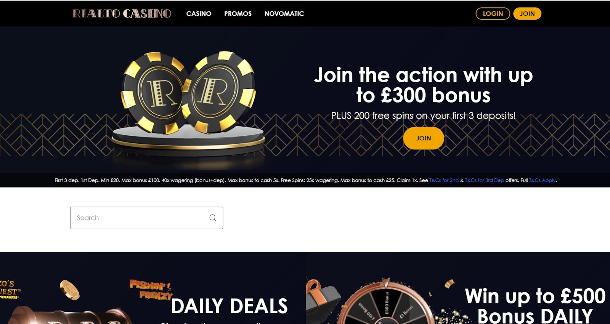Click the gold coin in Daily Deals banner
This screenshot has height=324, width=610.
point(69,290)
